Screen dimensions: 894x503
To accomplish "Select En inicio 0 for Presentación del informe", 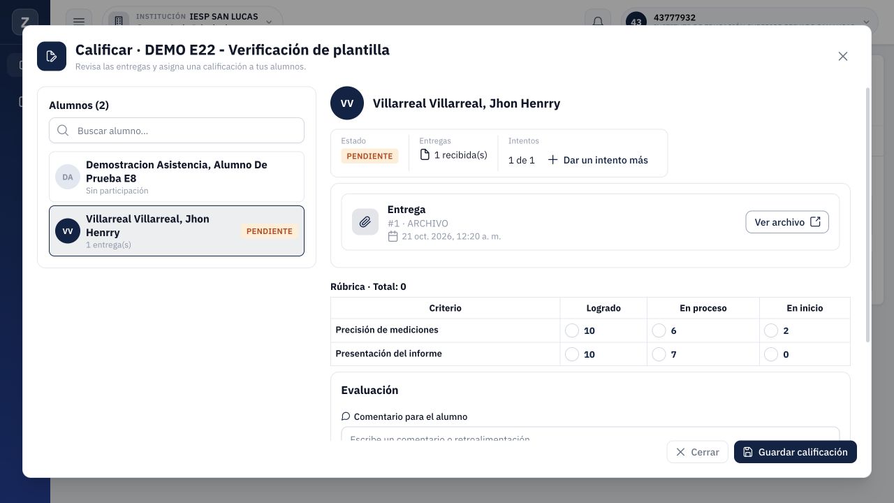I will click(771, 354).
